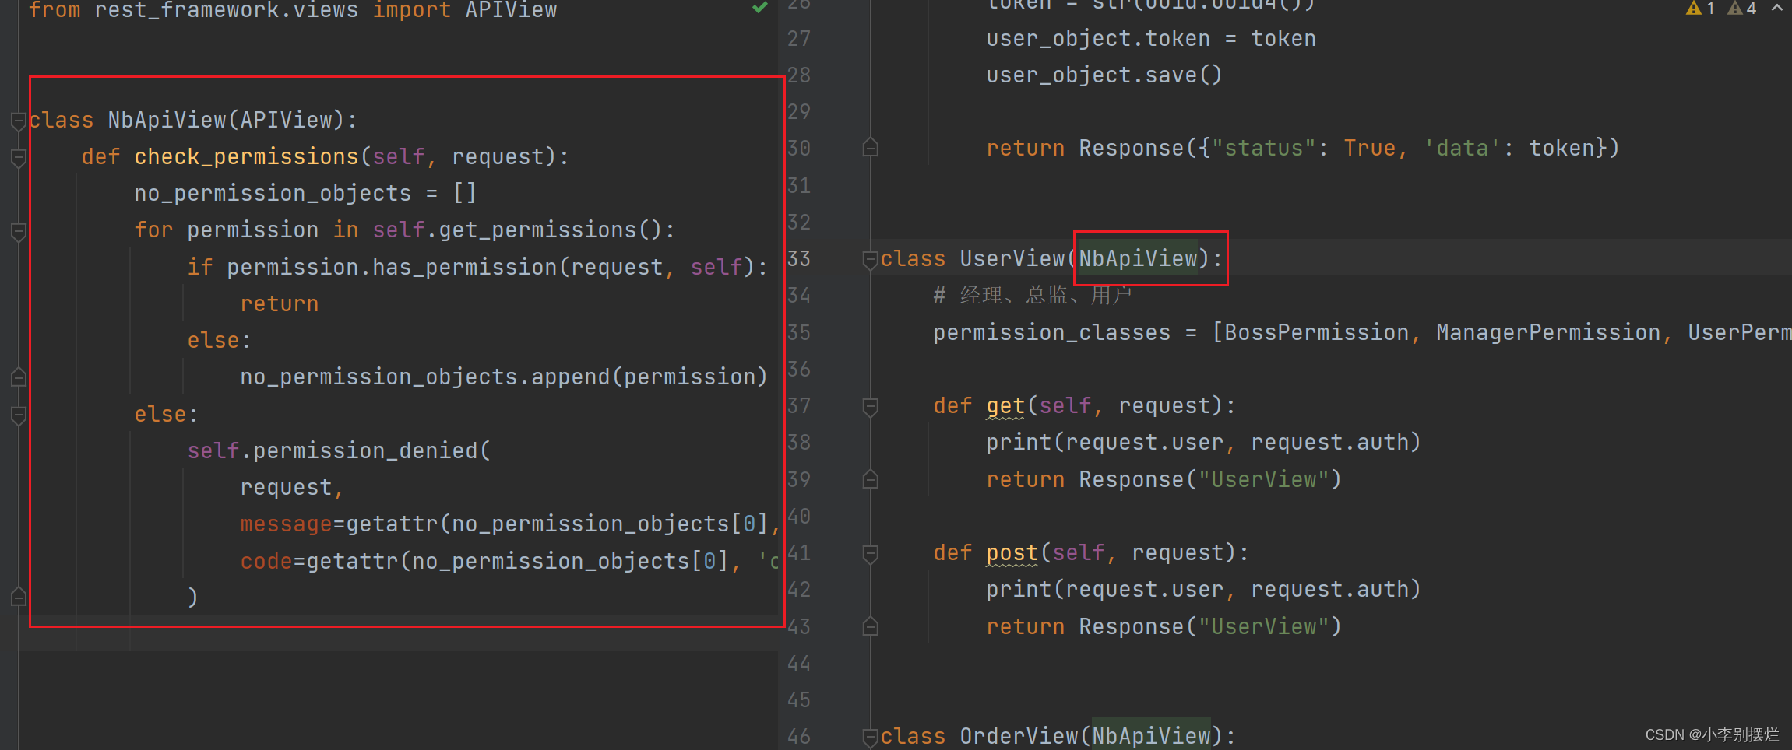Click NbApiView in class UserView declaration
Screen dimensions: 1792x750
(x=1138, y=258)
